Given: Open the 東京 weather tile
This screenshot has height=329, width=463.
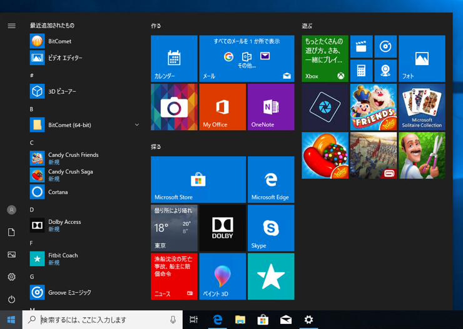Looking at the screenshot, I should [174, 228].
